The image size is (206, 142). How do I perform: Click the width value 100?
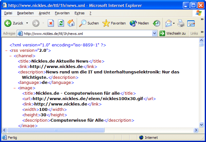(x=43, y=110)
